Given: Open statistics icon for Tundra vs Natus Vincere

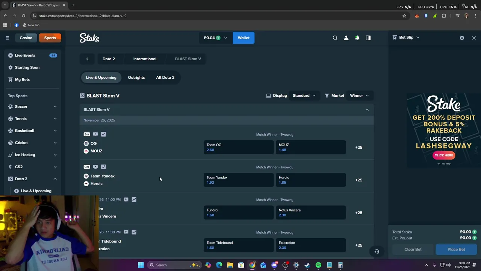Looking at the screenshot, I should [x=134, y=199].
